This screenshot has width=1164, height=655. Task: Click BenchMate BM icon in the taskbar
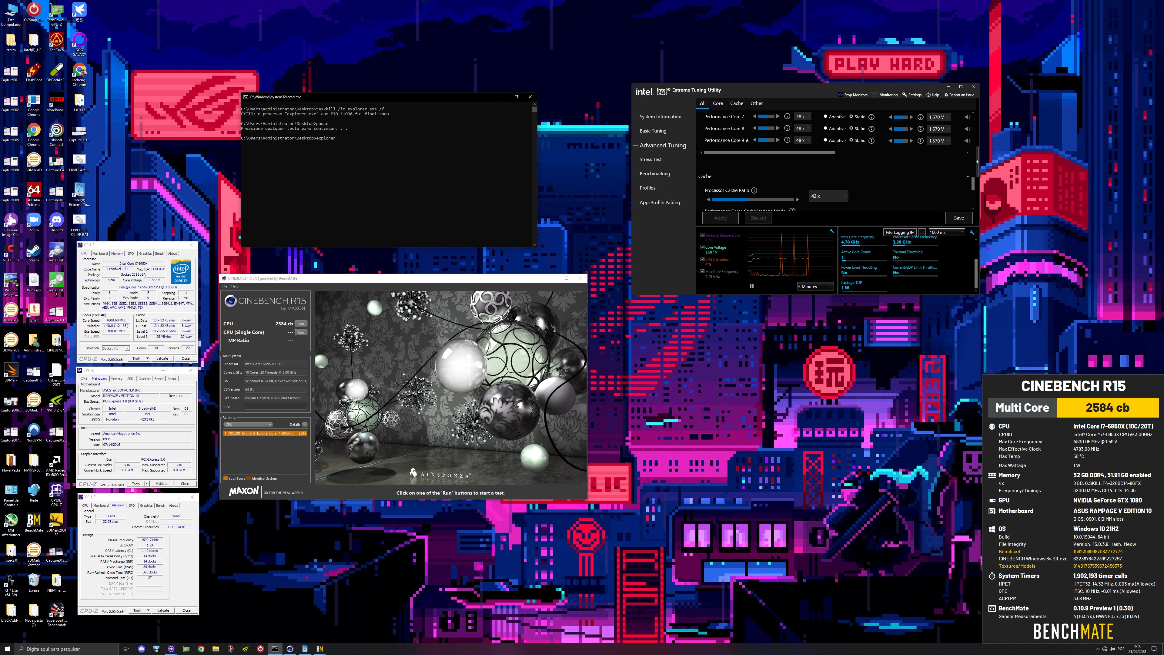(x=319, y=649)
